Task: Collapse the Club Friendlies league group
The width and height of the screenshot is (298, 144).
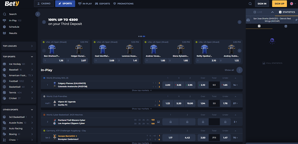Action: [236, 96]
